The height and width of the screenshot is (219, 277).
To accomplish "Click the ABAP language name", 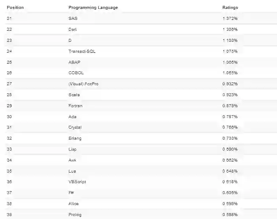I will click(74, 62).
